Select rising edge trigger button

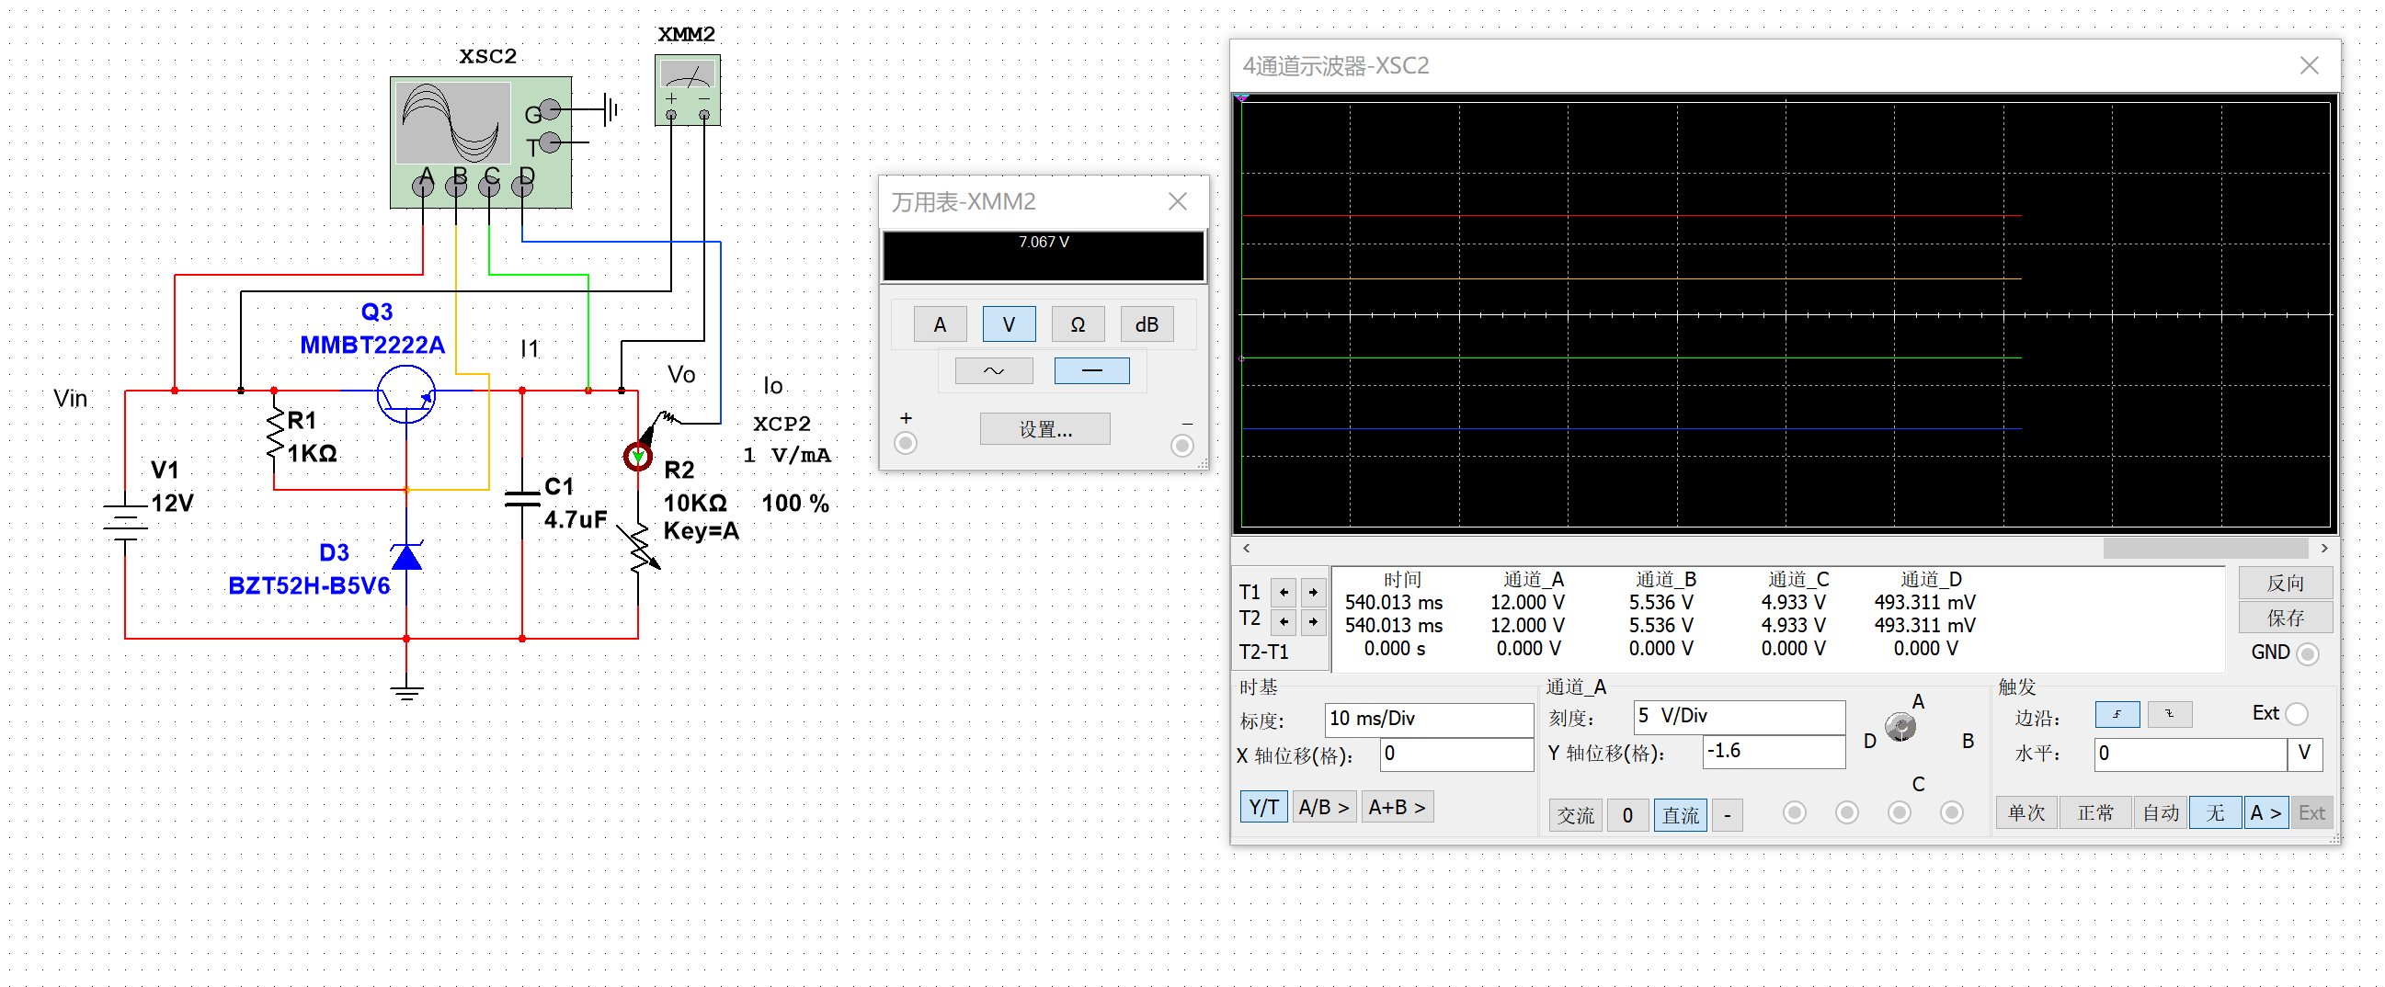[x=2117, y=714]
